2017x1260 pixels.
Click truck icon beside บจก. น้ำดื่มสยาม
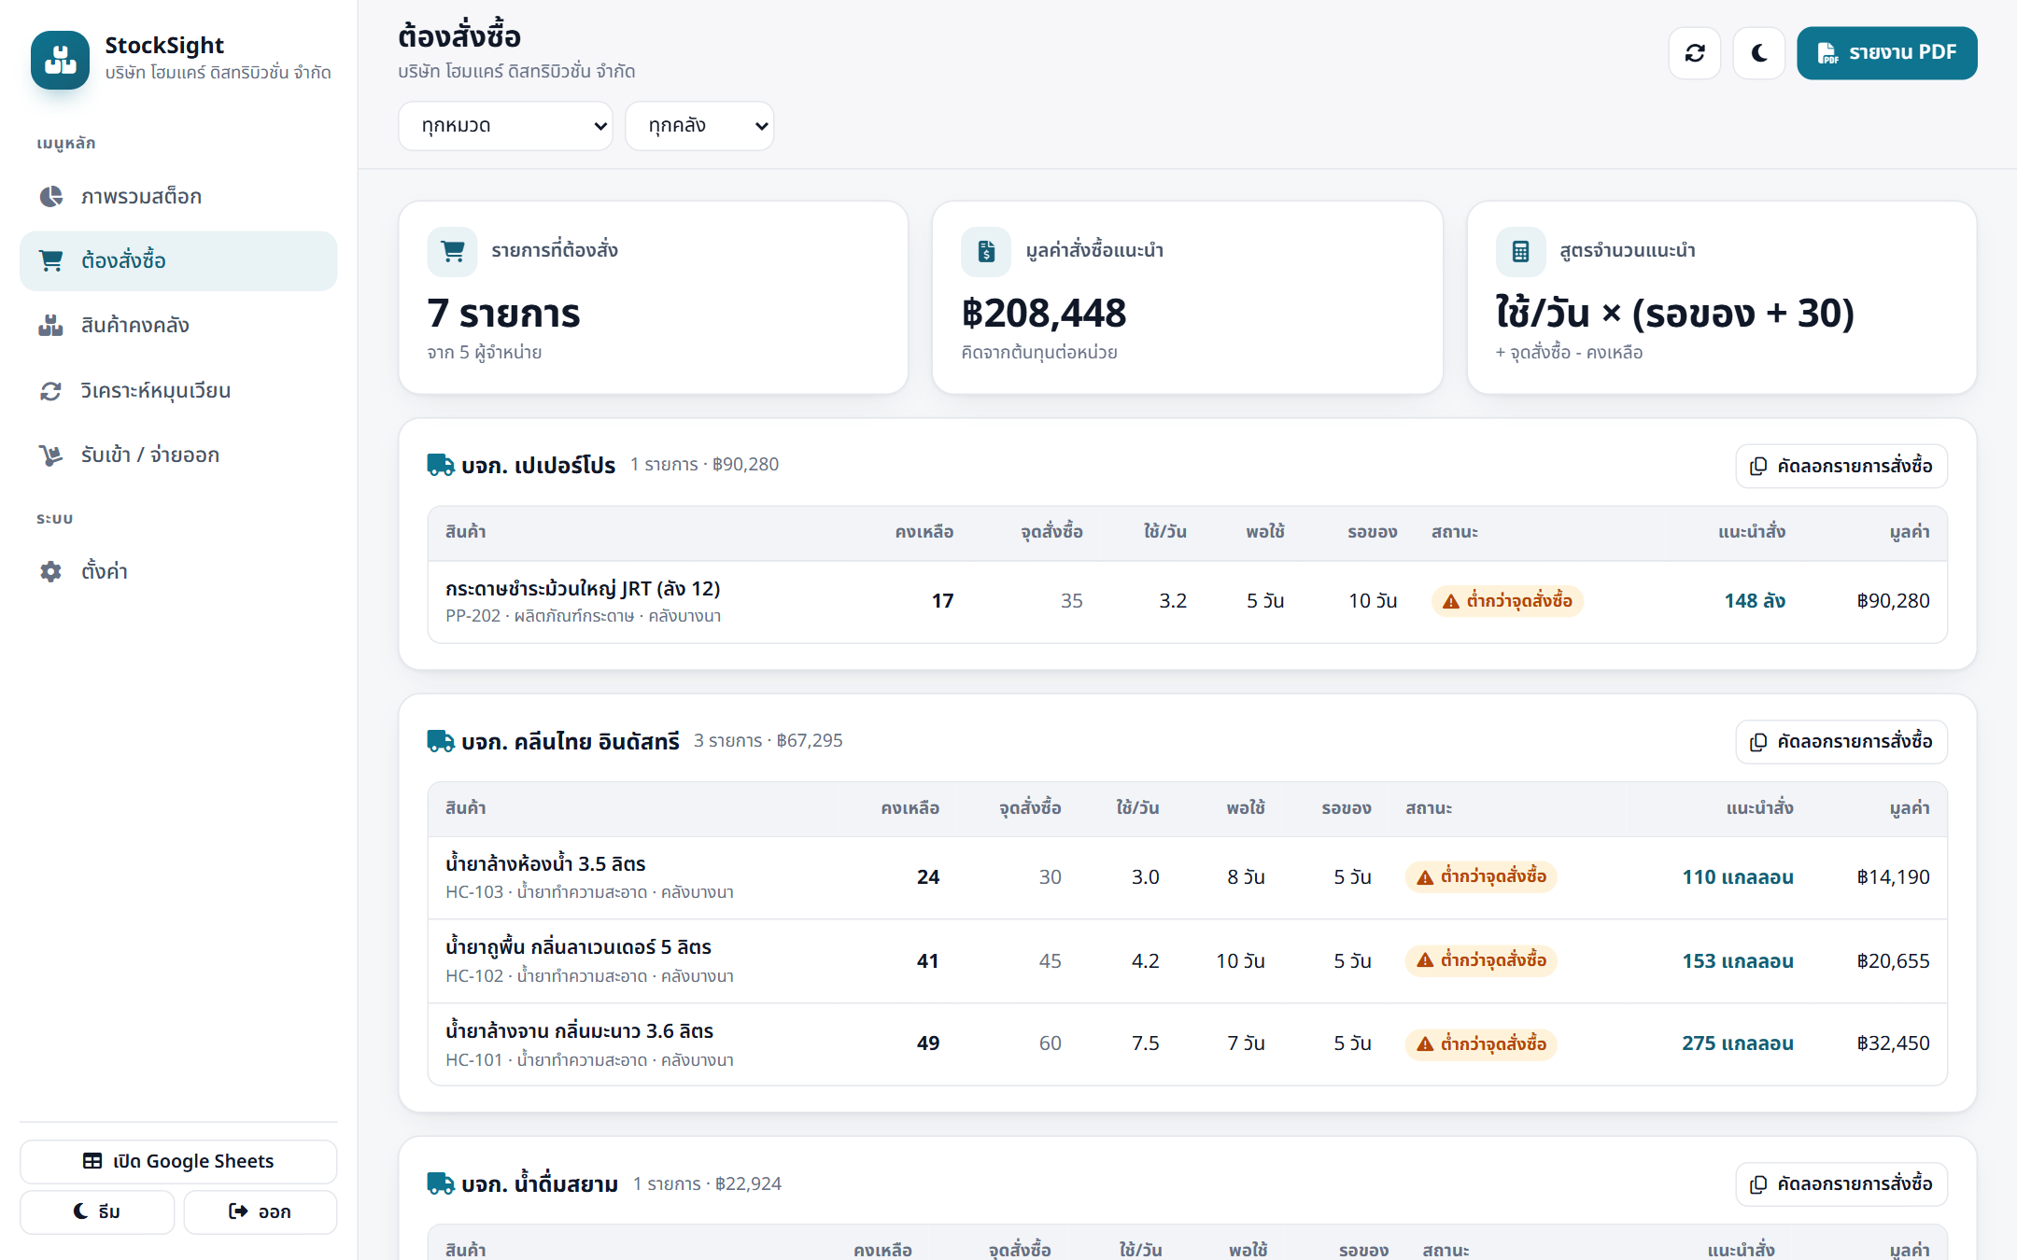tap(441, 1183)
